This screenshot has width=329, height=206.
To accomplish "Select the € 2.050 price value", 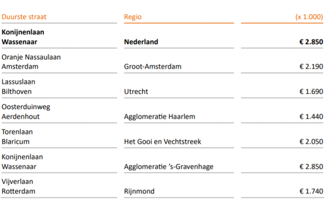I will point(311,141).
